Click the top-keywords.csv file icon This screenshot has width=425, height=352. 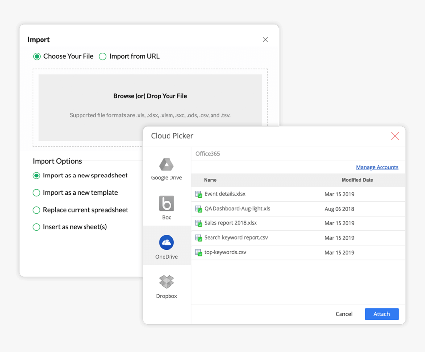coord(199,253)
